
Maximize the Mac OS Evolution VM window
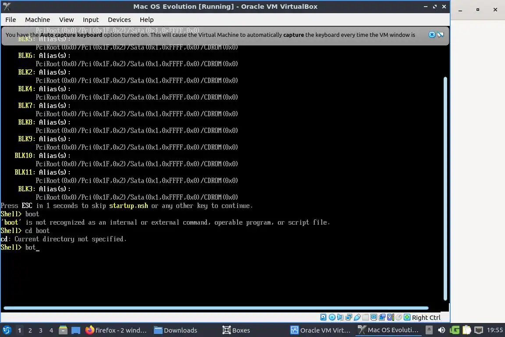click(x=435, y=7)
